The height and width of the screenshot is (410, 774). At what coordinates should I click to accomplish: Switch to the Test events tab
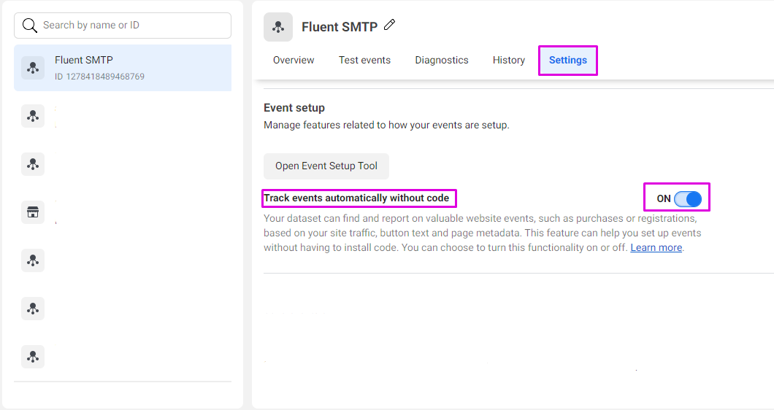364,60
